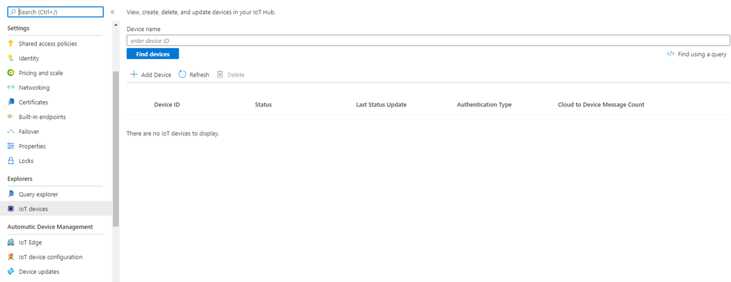Image resolution: width=731 pixels, height=282 pixels.
Task: Open the Built-in endpoints icon
Action: tap(11, 116)
